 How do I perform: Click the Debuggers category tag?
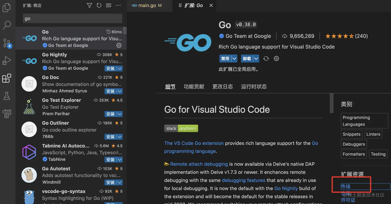[x=354, y=144]
